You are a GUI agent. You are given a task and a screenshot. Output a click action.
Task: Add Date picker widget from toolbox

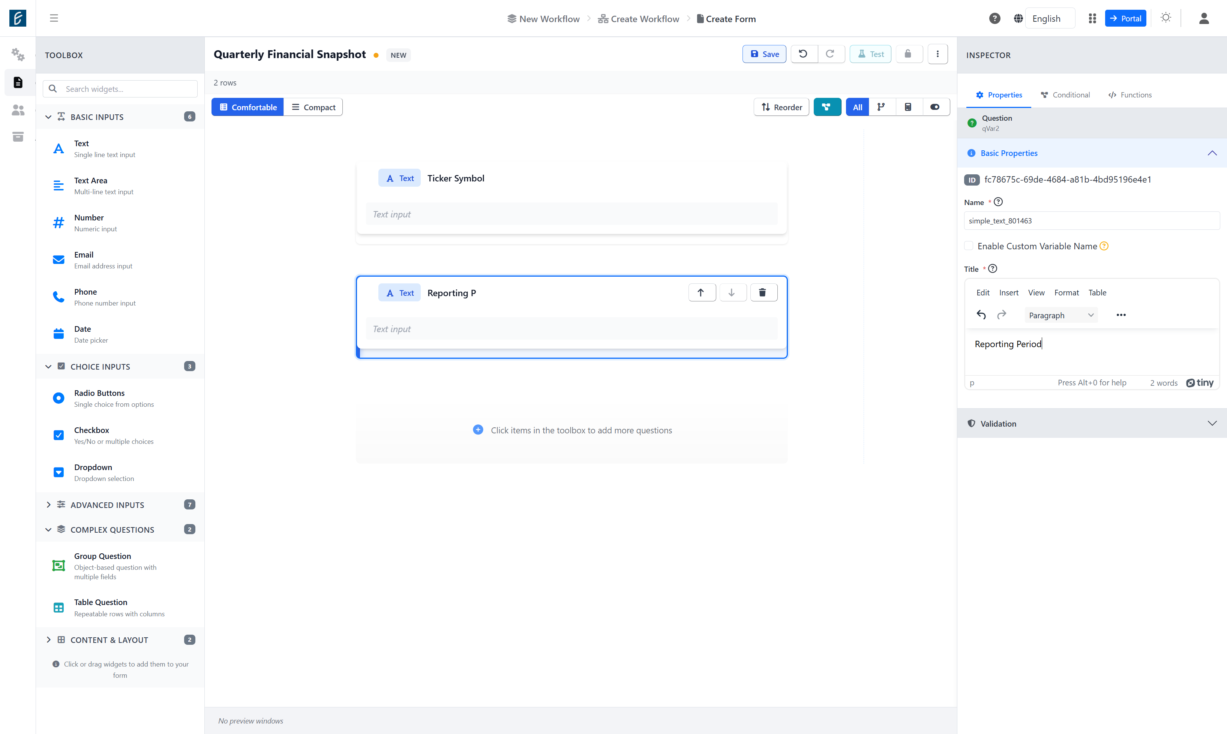click(x=120, y=334)
